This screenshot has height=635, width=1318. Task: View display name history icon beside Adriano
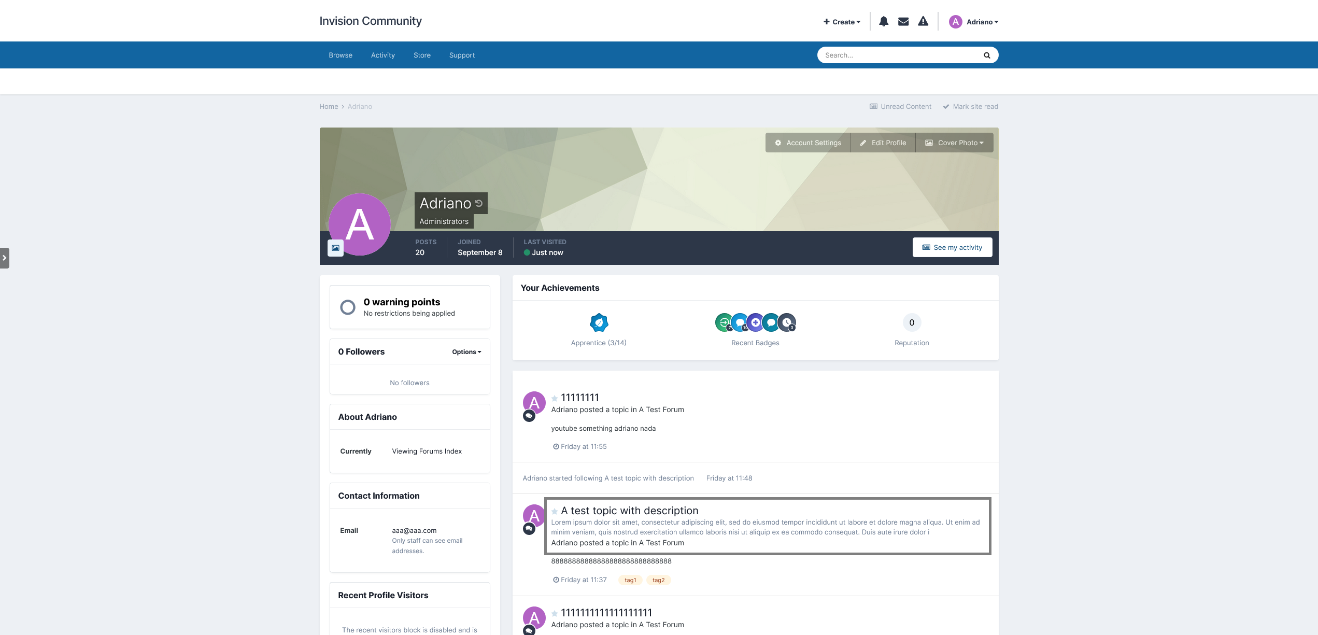(x=479, y=203)
